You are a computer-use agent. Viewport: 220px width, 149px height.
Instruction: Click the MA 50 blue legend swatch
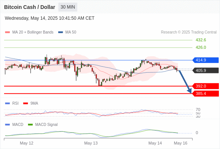60,32
